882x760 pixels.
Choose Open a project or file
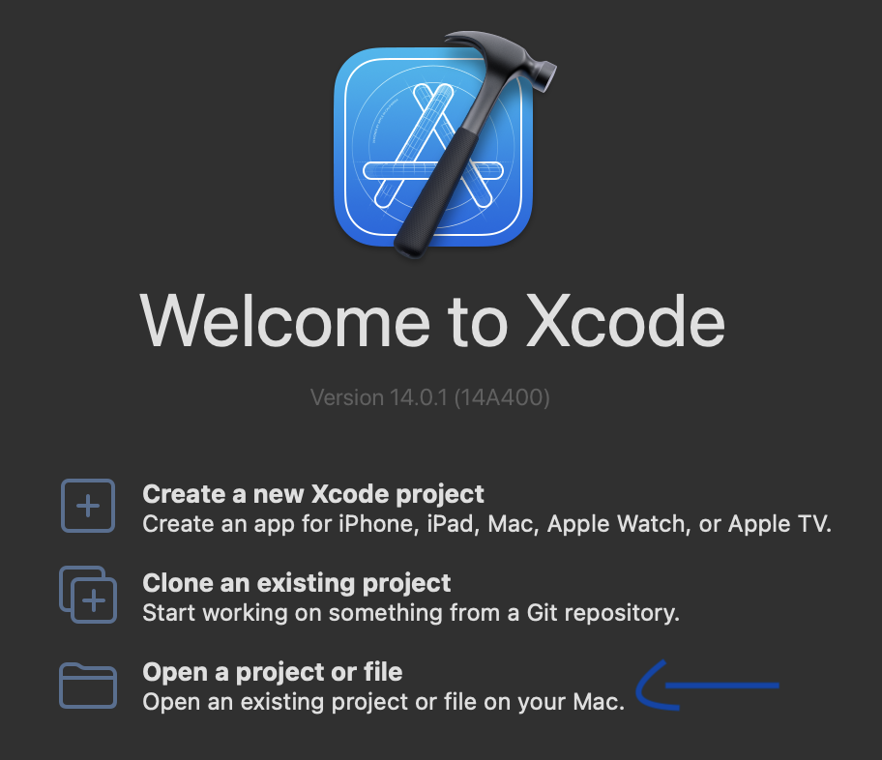click(x=273, y=672)
